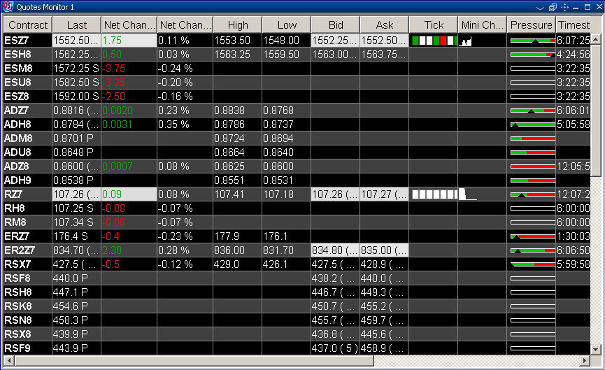Click the ADU8 high value 0.8664
The width and height of the screenshot is (605, 370).
[238, 152]
